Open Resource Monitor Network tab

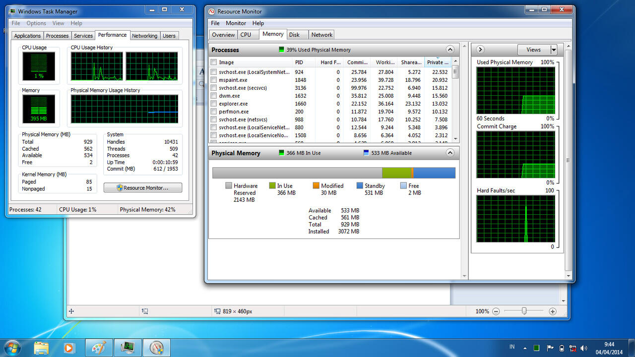click(x=322, y=35)
